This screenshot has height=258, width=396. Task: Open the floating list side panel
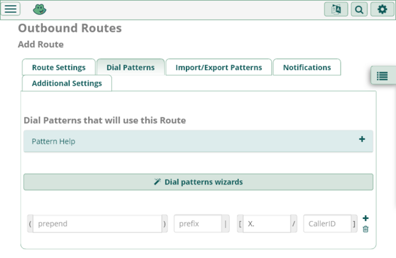pyautogui.click(x=382, y=76)
